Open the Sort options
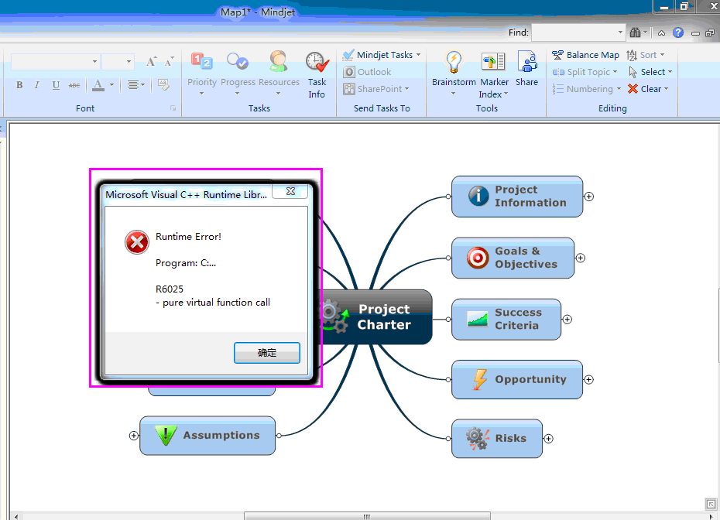 point(646,55)
